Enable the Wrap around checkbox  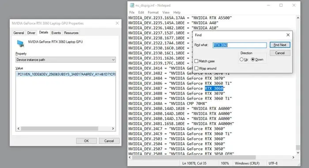pos(196,68)
